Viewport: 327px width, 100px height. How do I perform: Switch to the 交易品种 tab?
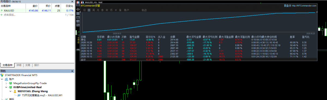click(8, 65)
